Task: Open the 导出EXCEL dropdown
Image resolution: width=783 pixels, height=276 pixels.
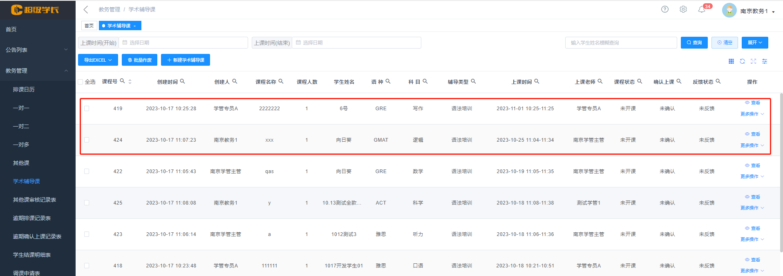Action: [98, 60]
